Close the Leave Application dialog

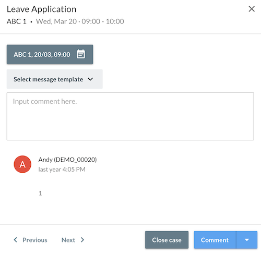(252, 9)
